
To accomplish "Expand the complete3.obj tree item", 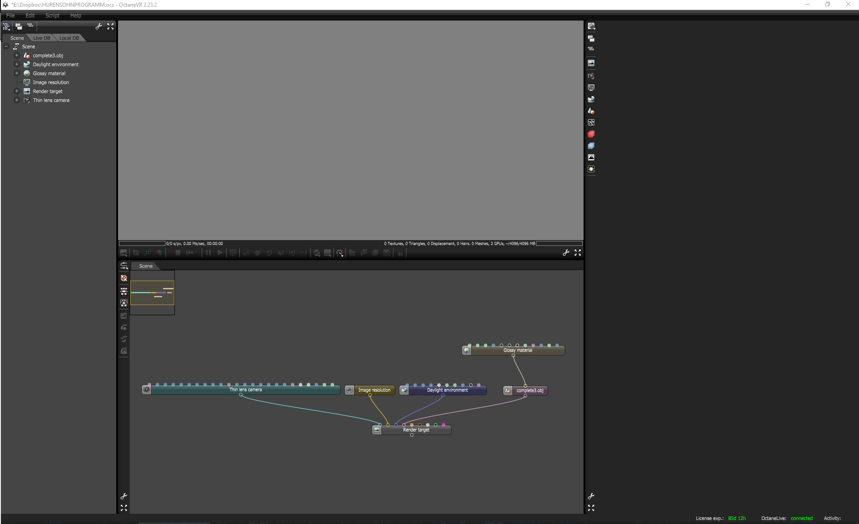I will click(x=17, y=55).
